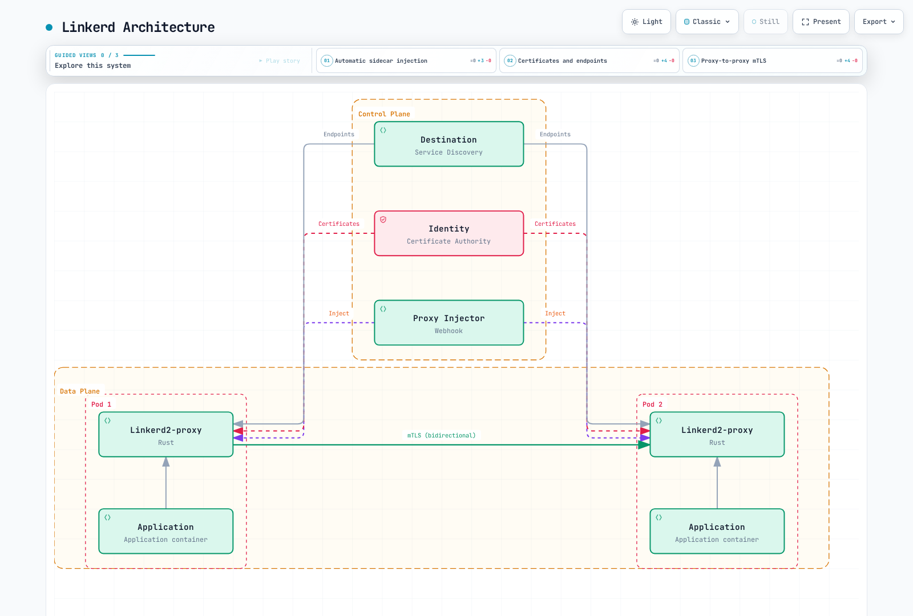Screen dimensions: 913x616
Task: Open guided view Proxy-to-proxy mTLS
Action: (x=773, y=60)
